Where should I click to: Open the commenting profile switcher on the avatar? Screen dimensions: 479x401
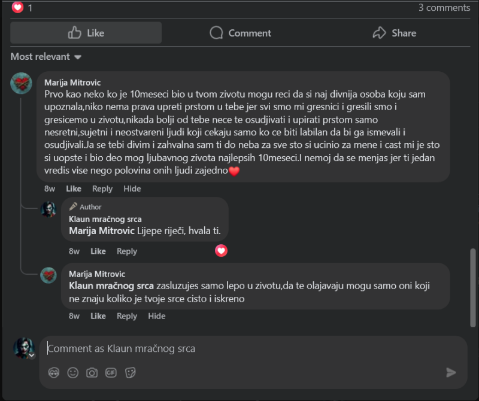32,355
